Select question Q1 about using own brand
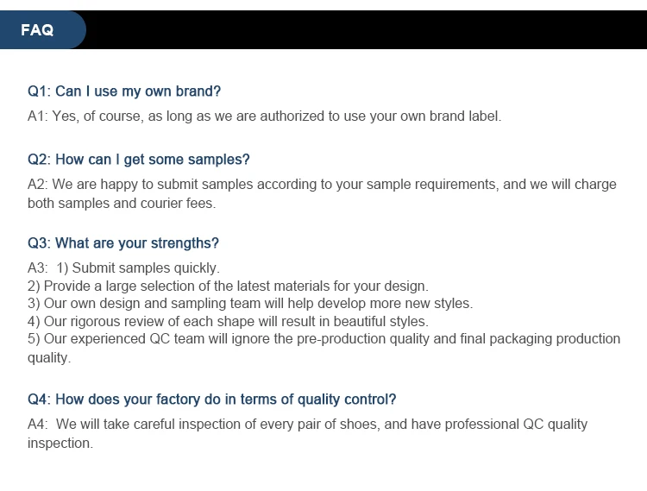 click(x=124, y=91)
